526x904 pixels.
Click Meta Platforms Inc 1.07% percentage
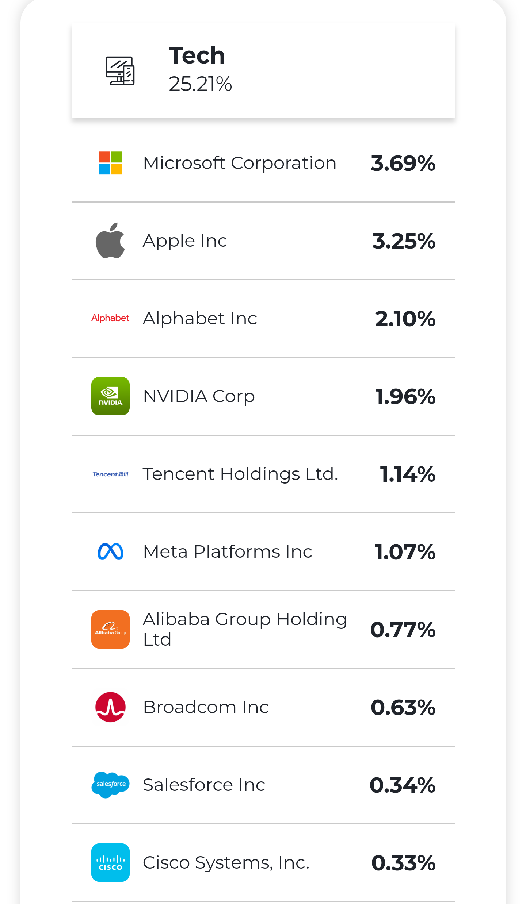(x=405, y=552)
